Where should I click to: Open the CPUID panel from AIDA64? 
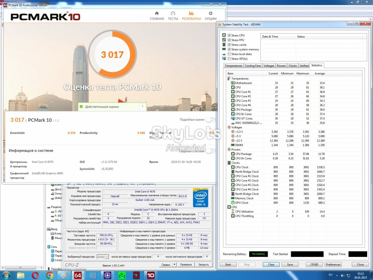click(314, 265)
